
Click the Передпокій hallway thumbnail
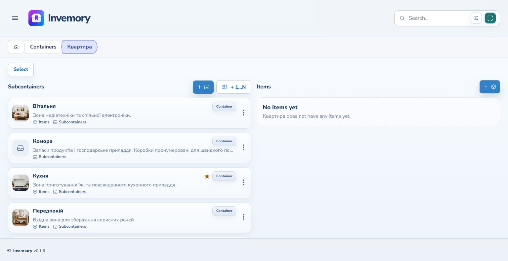pos(21,218)
